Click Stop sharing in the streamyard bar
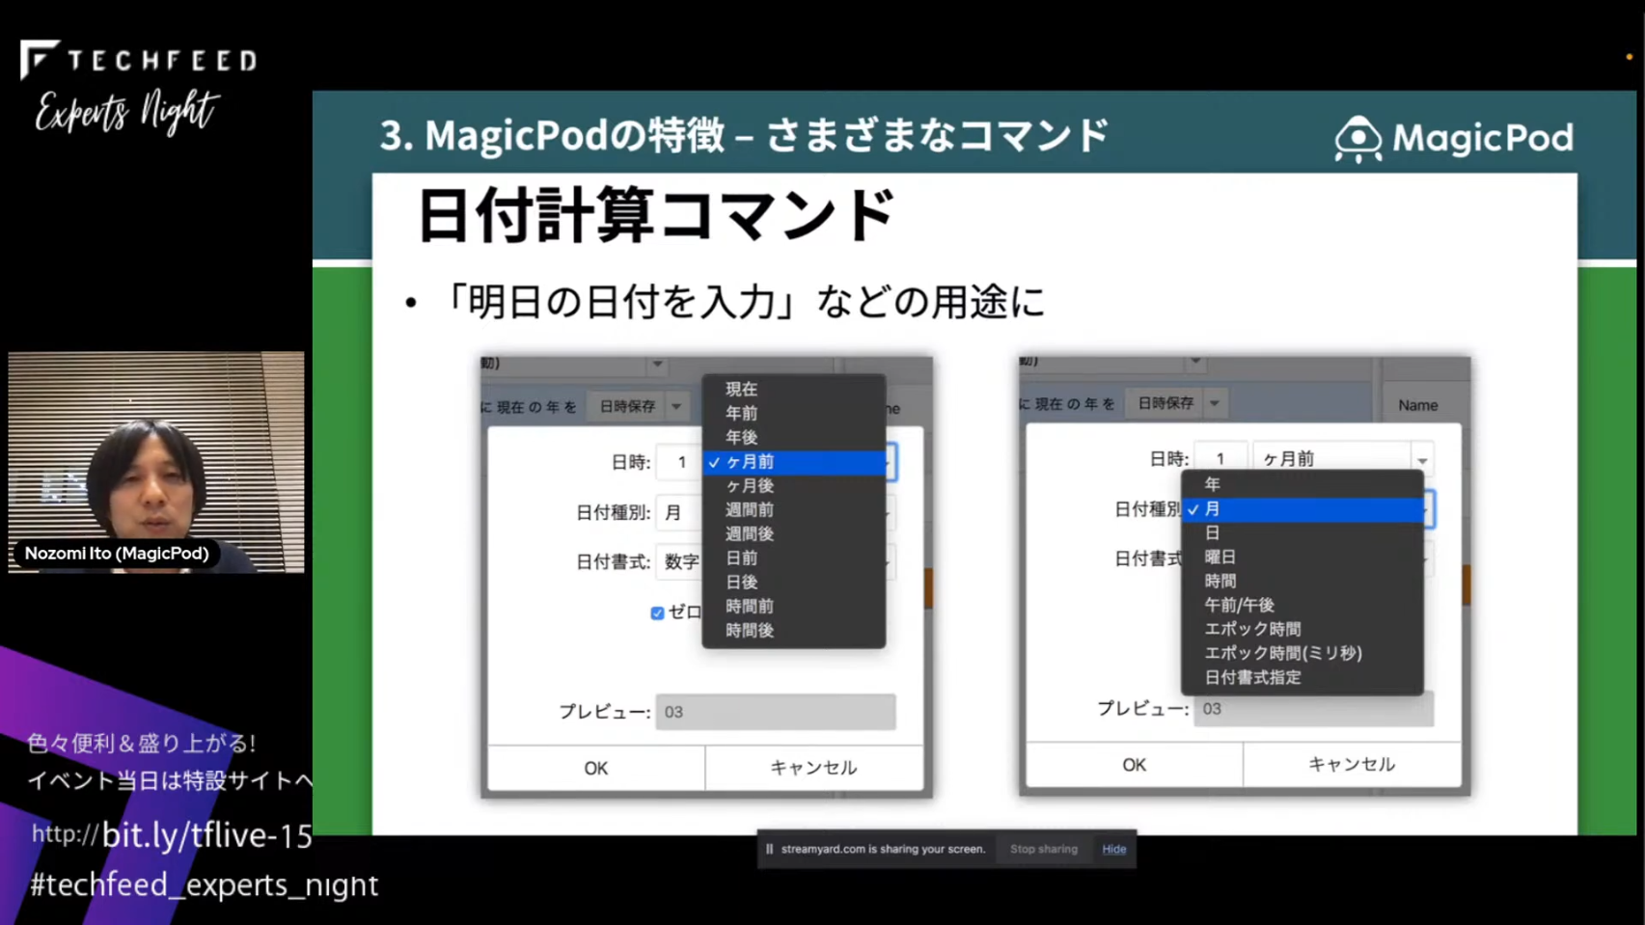The width and height of the screenshot is (1645, 925). pos(1043,850)
